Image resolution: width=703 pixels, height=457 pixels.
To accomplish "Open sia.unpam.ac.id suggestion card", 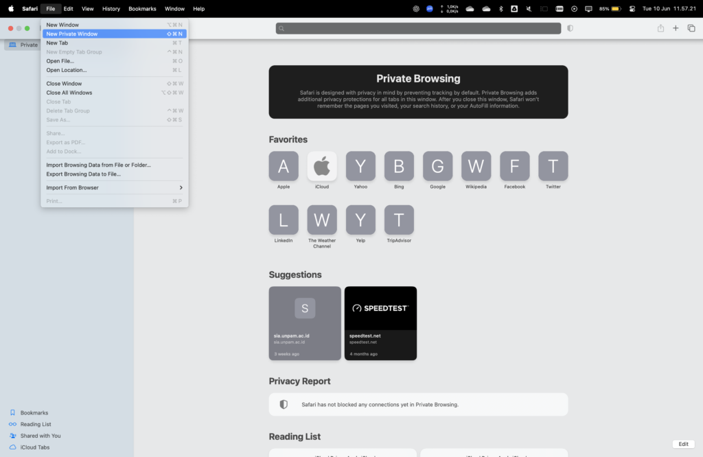I will [305, 323].
